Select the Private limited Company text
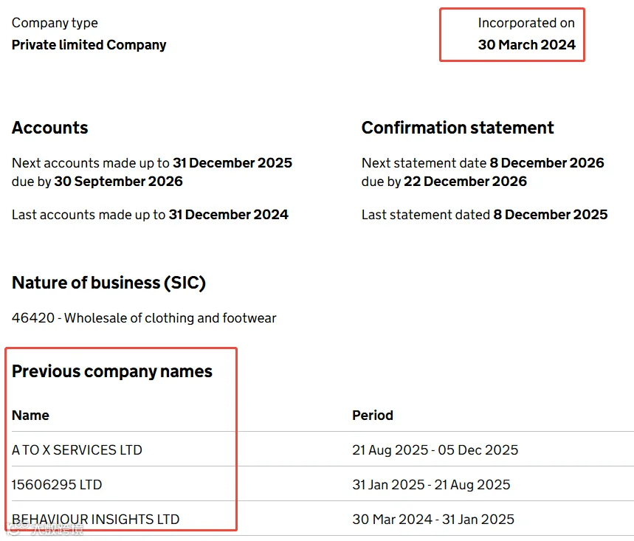The height and width of the screenshot is (541, 634). [89, 45]
